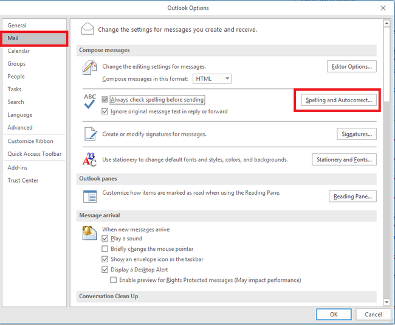Open Editor Options button
This screenshot has width=395, height=325.
click(352, 66)
